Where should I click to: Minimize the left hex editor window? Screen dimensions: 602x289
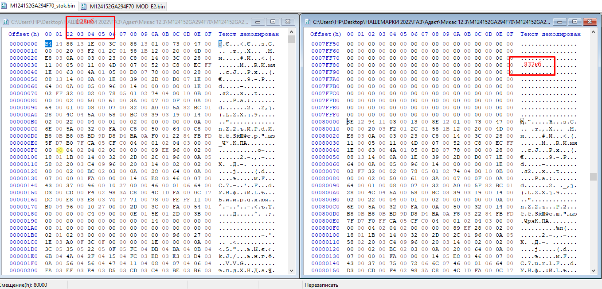(x=258, y=21)
